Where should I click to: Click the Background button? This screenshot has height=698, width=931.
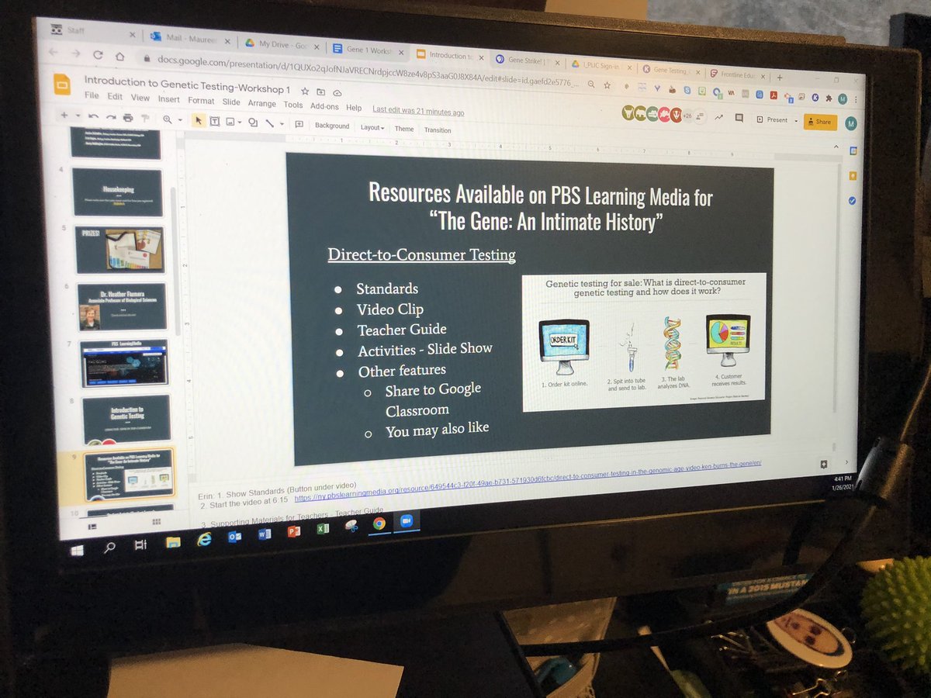(332, 126)
